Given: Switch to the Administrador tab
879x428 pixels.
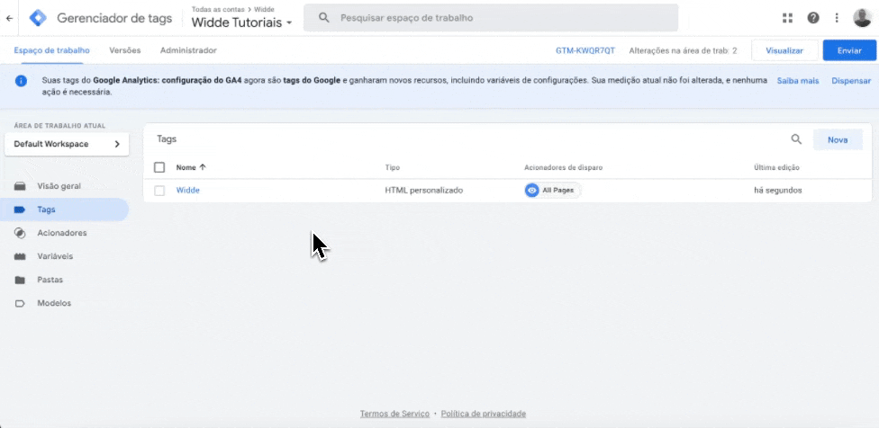Looking at the screenshot, I should pos(188,50).
